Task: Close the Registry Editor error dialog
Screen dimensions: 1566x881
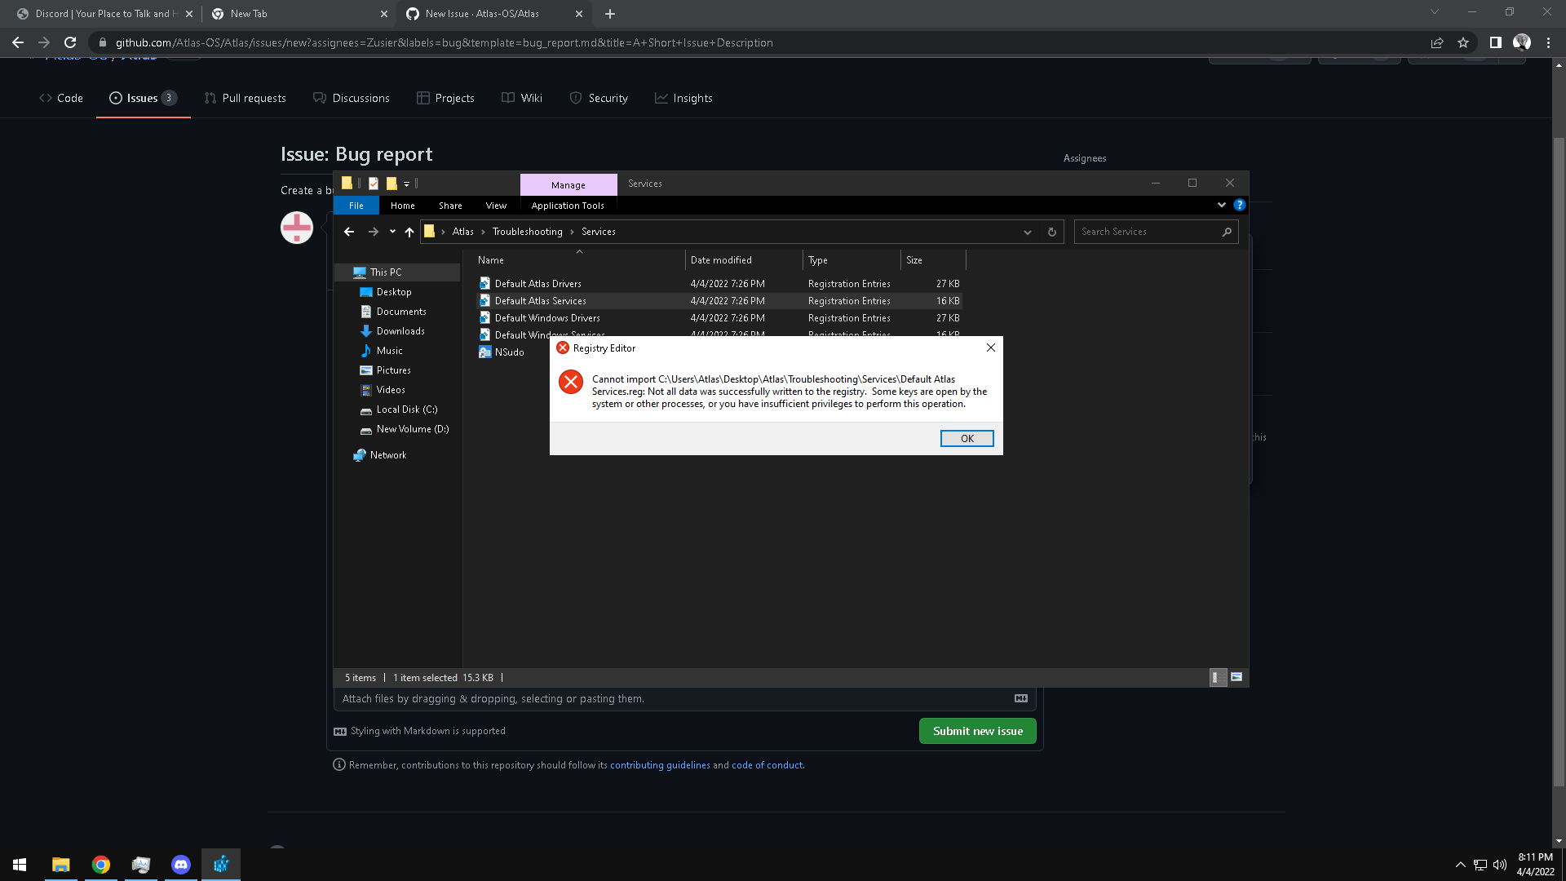Action: tap(991, 348)
